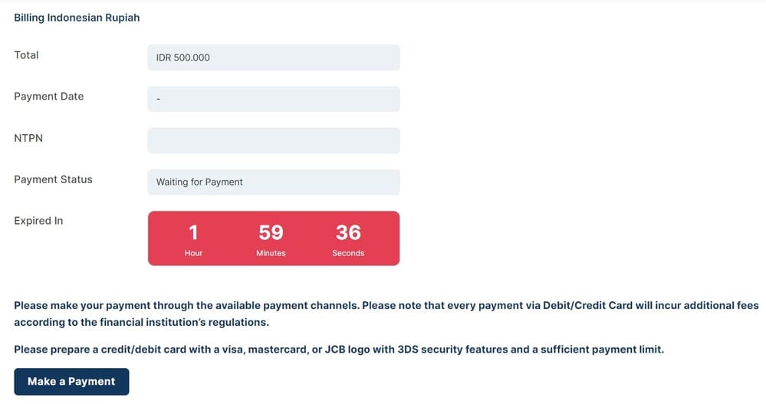This screenshot has height=404, width=766.
Task: Click the hour digit in the countdown
Action: 193,232
